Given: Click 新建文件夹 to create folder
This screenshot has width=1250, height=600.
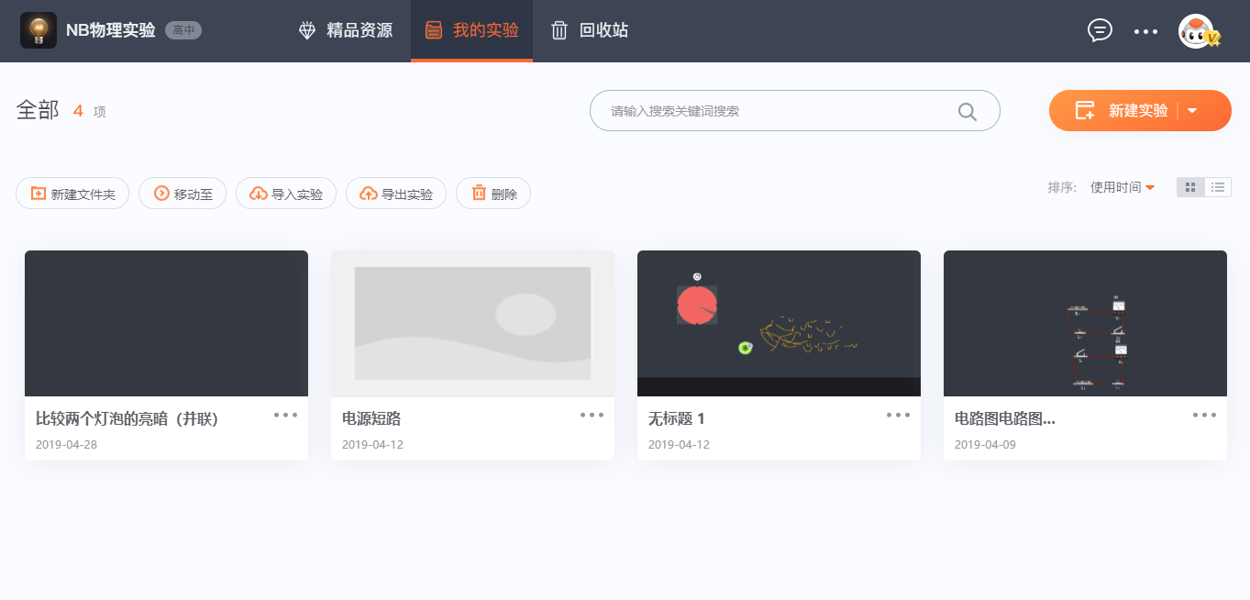Looking at the screenshot, I should 72,194.
